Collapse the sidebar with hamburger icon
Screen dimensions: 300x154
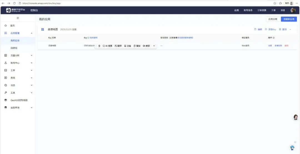[x=18, y=18]
